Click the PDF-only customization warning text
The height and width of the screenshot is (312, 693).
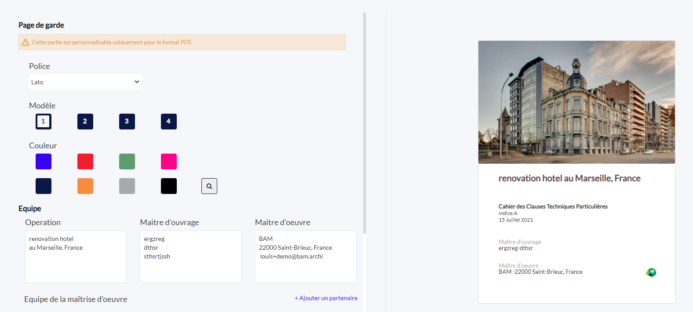click(112, 43)
